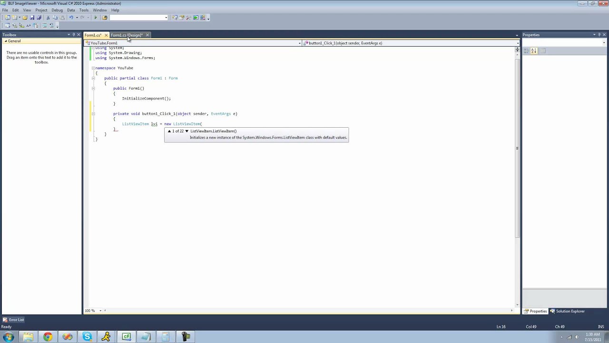
Task: Open the Windows Start menu
Action: coord(9,337)
